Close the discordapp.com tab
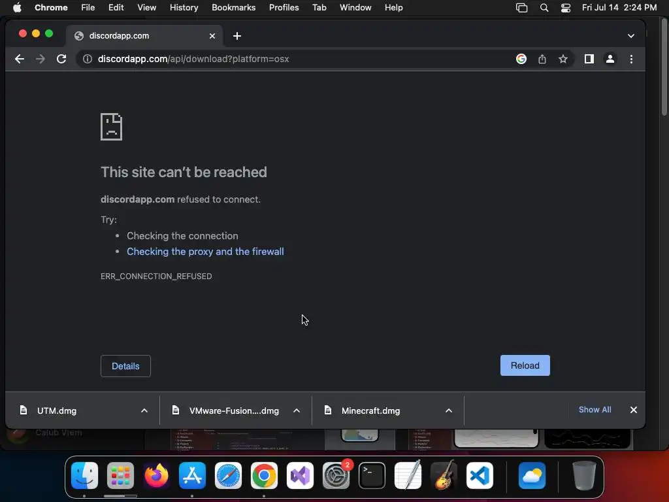This screenshot has width=669, height=502. (212, 36)
